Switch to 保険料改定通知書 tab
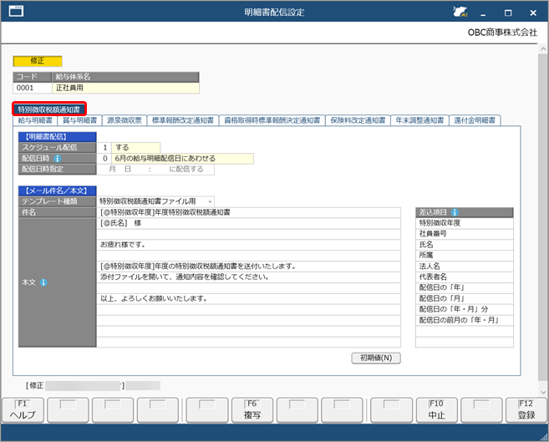This screenshot has height=442, width=549. [358, 120]
